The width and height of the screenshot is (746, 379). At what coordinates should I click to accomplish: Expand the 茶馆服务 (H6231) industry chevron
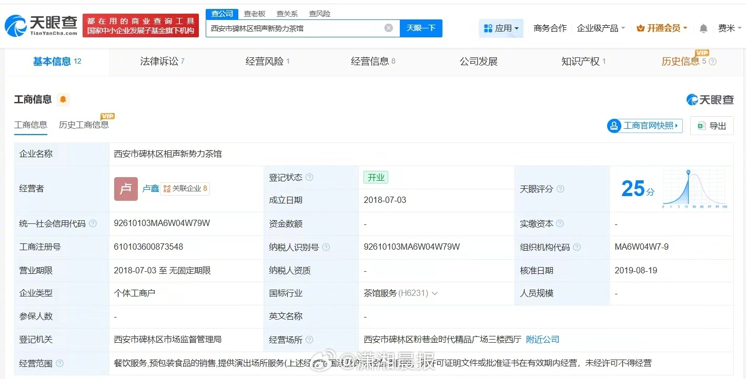point(435,293)
